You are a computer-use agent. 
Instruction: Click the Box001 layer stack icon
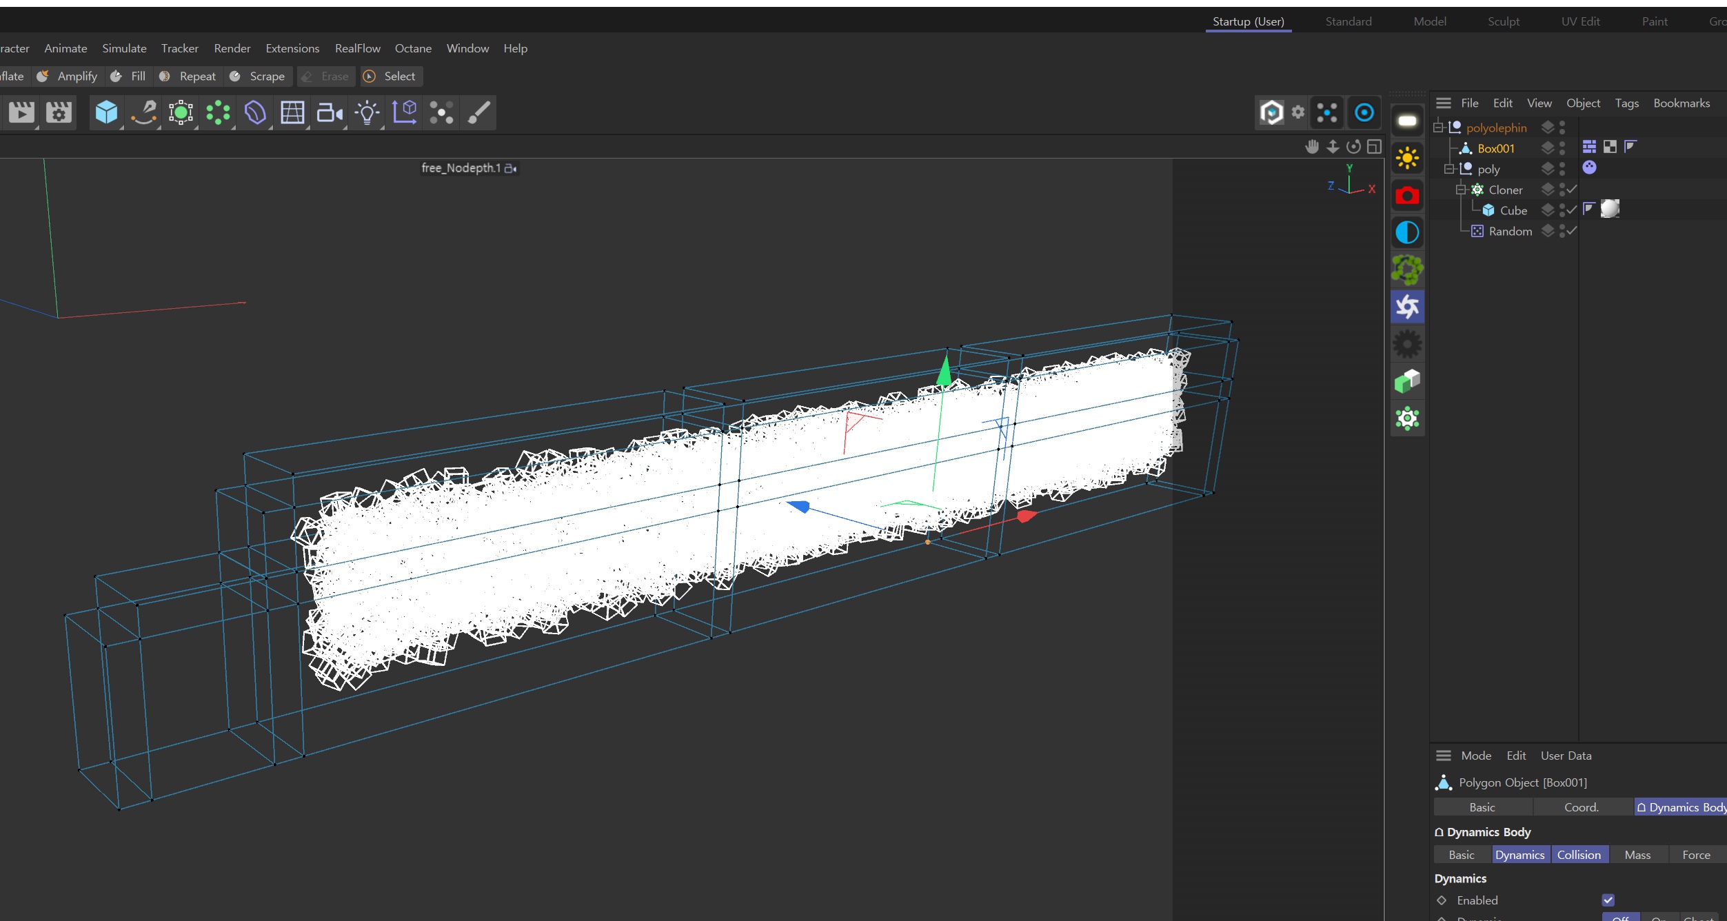coord(1548,148)
